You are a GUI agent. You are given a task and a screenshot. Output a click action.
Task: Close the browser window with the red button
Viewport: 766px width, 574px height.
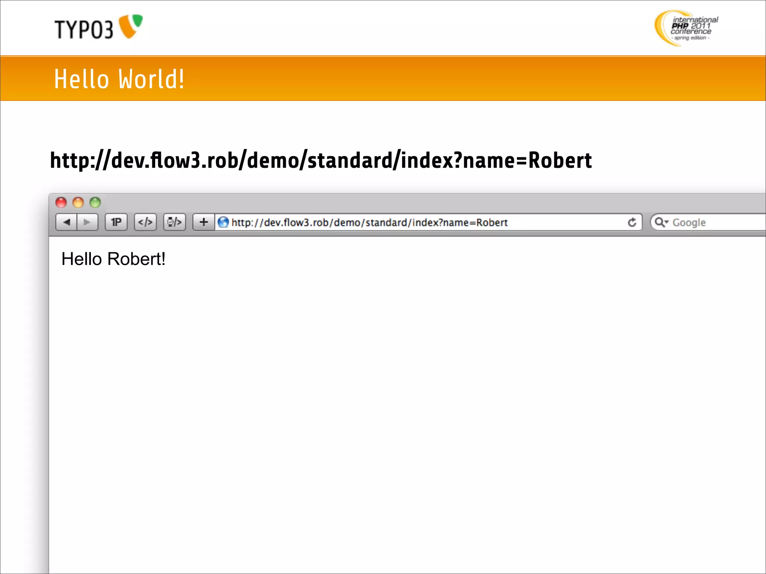coord(61,203)
